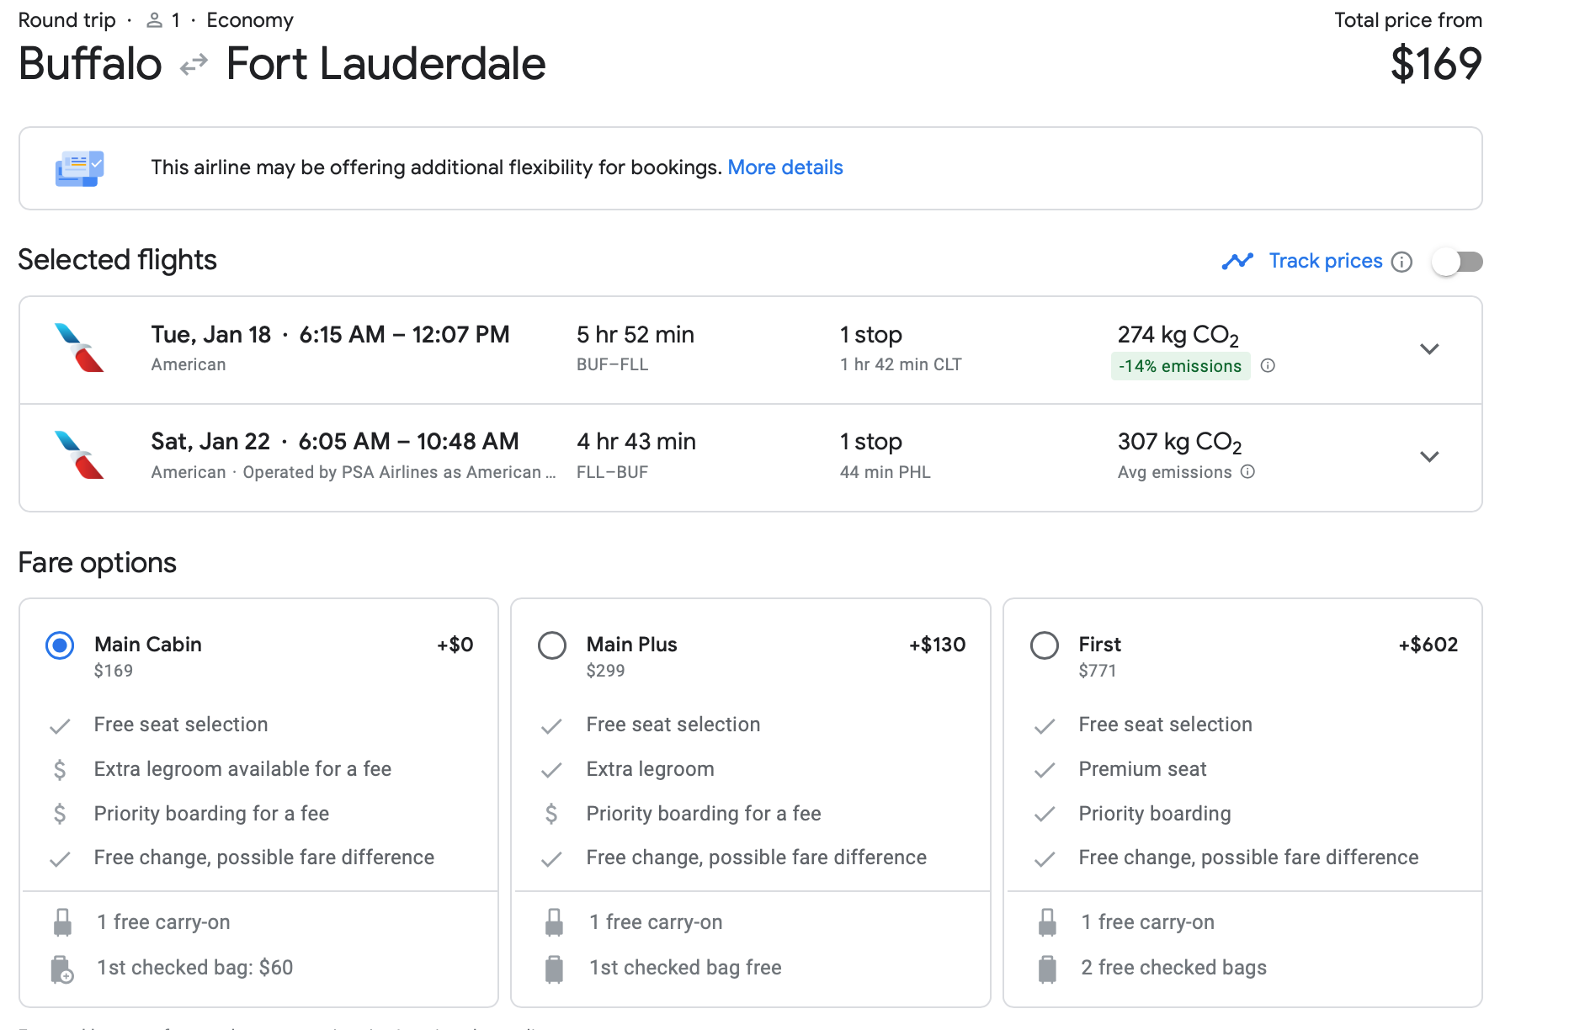Click the Track prices info icon
This screenshot has width=1569, height=1030.
click(1401, 262)
